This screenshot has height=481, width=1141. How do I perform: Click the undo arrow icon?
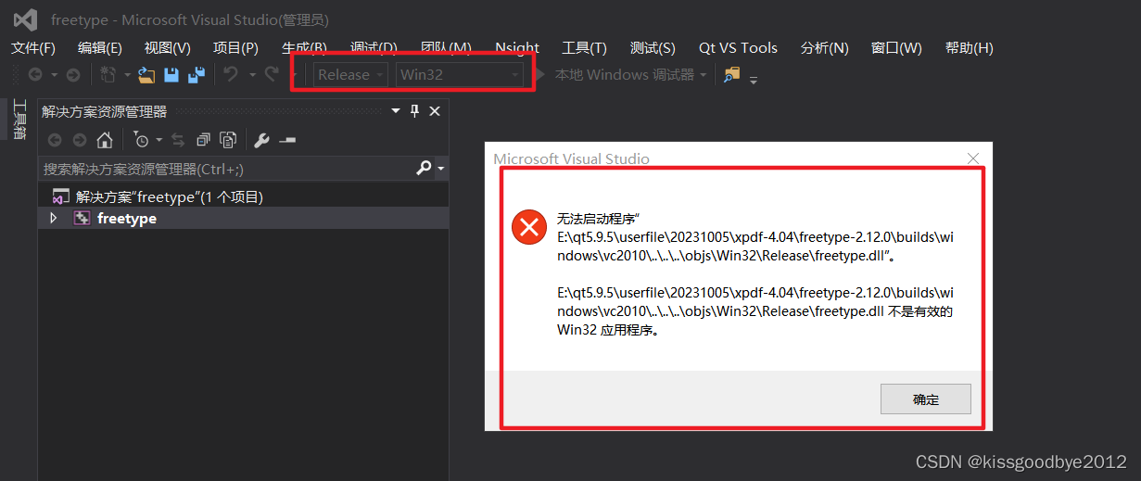(x=231, y=74)
